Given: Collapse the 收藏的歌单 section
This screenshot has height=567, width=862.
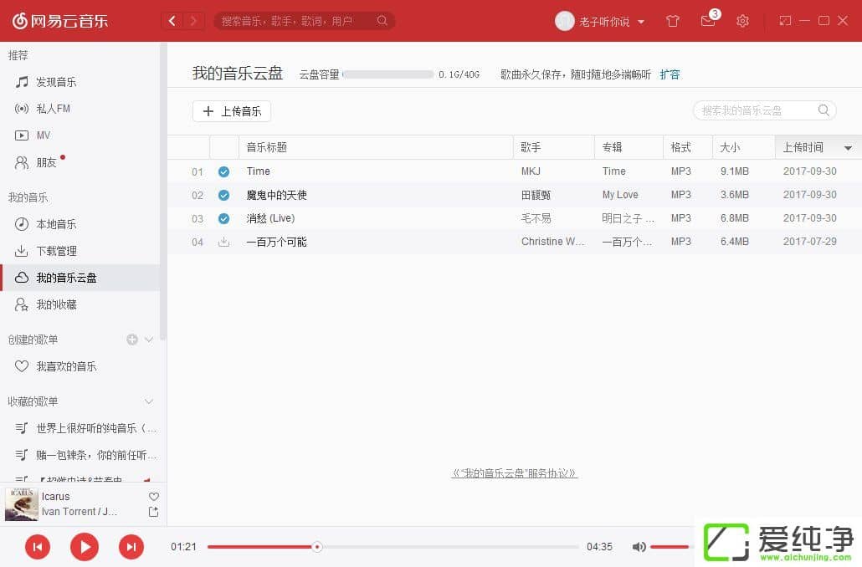Looking at the screenshot, I should point(149,401).
